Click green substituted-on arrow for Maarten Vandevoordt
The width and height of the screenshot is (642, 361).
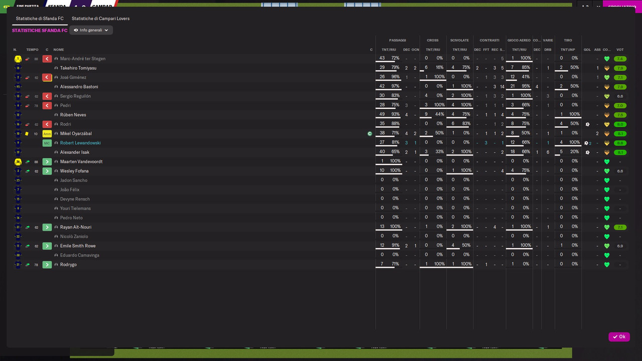47,161
